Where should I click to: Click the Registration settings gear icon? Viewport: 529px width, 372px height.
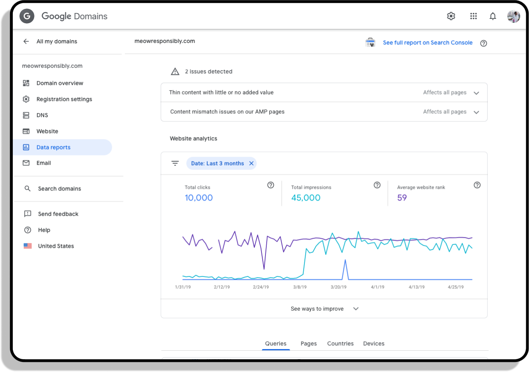pos(26,99)
